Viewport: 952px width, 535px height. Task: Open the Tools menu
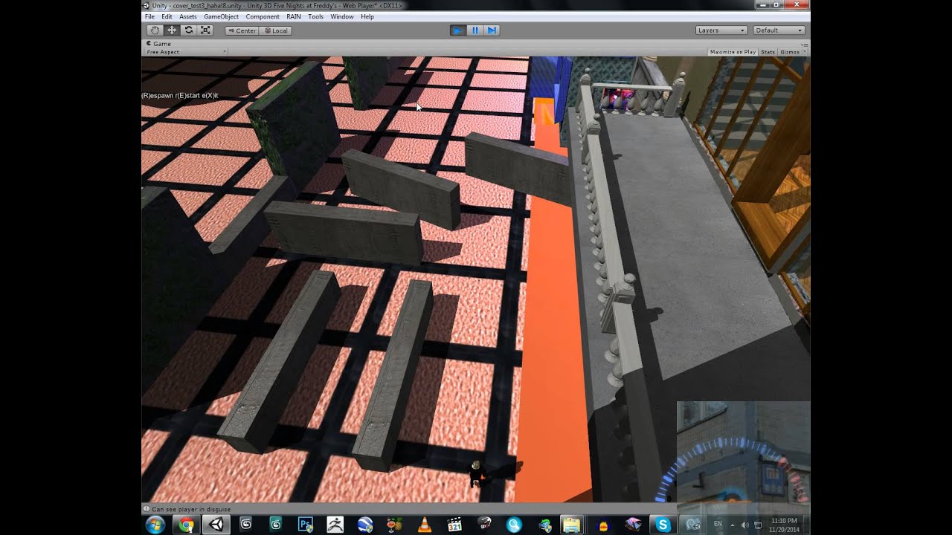click(315, 16)
